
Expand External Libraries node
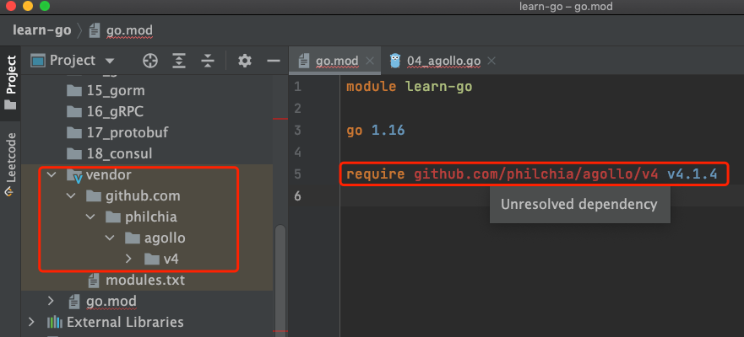pos(31,323)
